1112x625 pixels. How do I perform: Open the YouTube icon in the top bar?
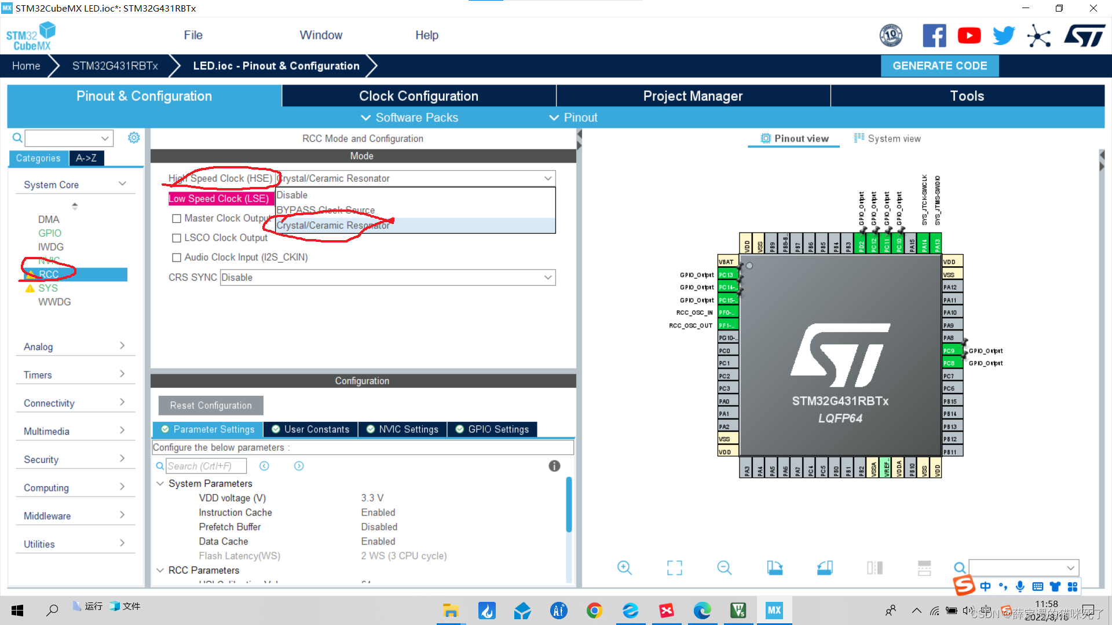click(x=969, y=35)
